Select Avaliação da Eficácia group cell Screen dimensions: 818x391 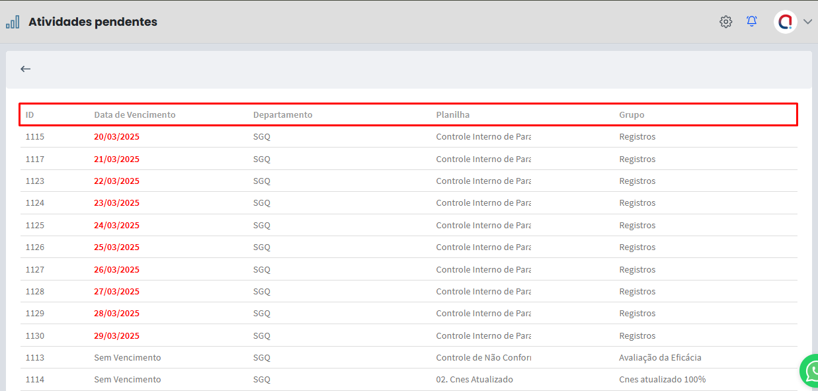click(659, 358)
